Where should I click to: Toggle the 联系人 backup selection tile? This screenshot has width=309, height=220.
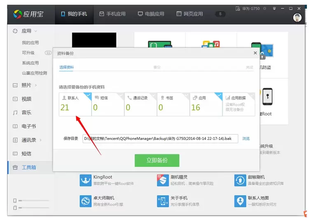point(75,104)
